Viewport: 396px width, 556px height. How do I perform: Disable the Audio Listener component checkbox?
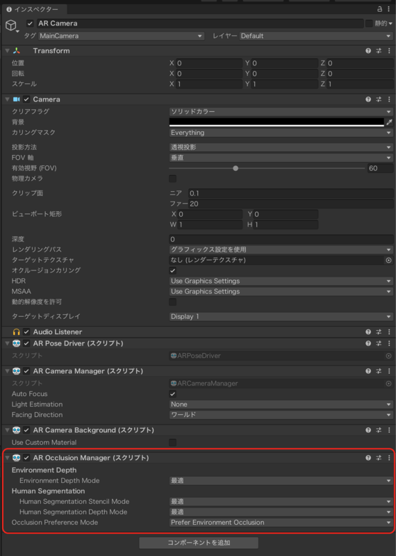pyautogui.click(x=26, y=332)
